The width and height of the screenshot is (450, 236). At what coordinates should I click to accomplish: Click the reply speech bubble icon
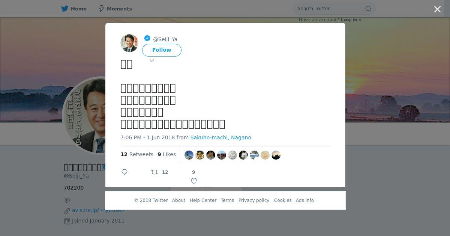tap(124, 172)
